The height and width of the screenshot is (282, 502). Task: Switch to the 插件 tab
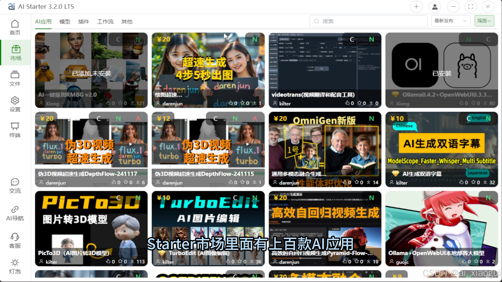pyautogui.click(x=84, y=21)
